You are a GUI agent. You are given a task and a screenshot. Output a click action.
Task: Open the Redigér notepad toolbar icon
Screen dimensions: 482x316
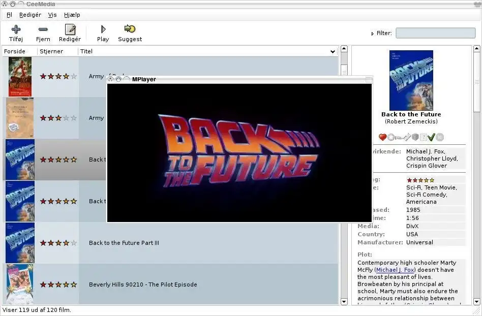[70, 29]
